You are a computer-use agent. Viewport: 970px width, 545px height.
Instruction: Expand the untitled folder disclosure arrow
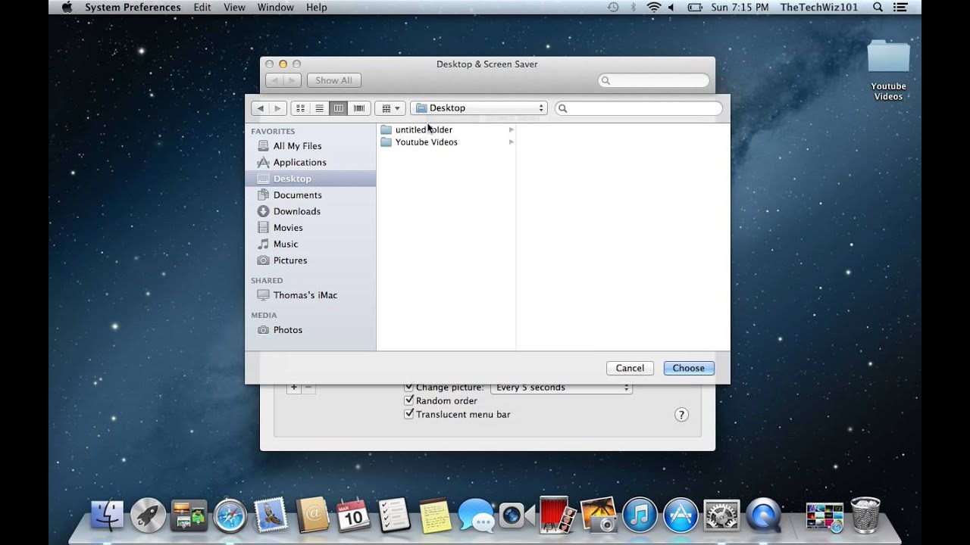[512, 129]
